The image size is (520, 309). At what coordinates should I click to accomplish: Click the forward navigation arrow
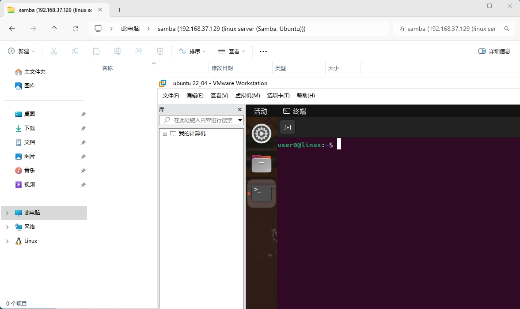(x=33, y=29)
